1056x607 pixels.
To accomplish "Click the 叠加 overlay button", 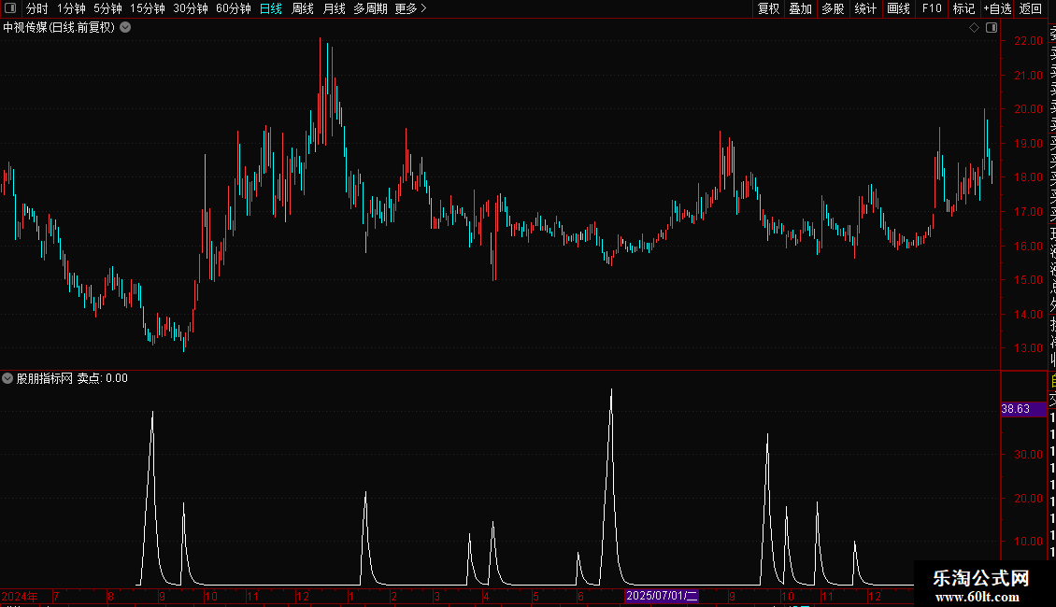I will (801, 8).
